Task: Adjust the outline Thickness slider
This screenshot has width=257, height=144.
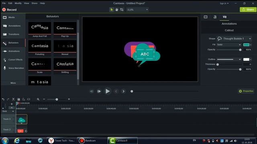Action: pyautogui.click(x=218, y=64)
